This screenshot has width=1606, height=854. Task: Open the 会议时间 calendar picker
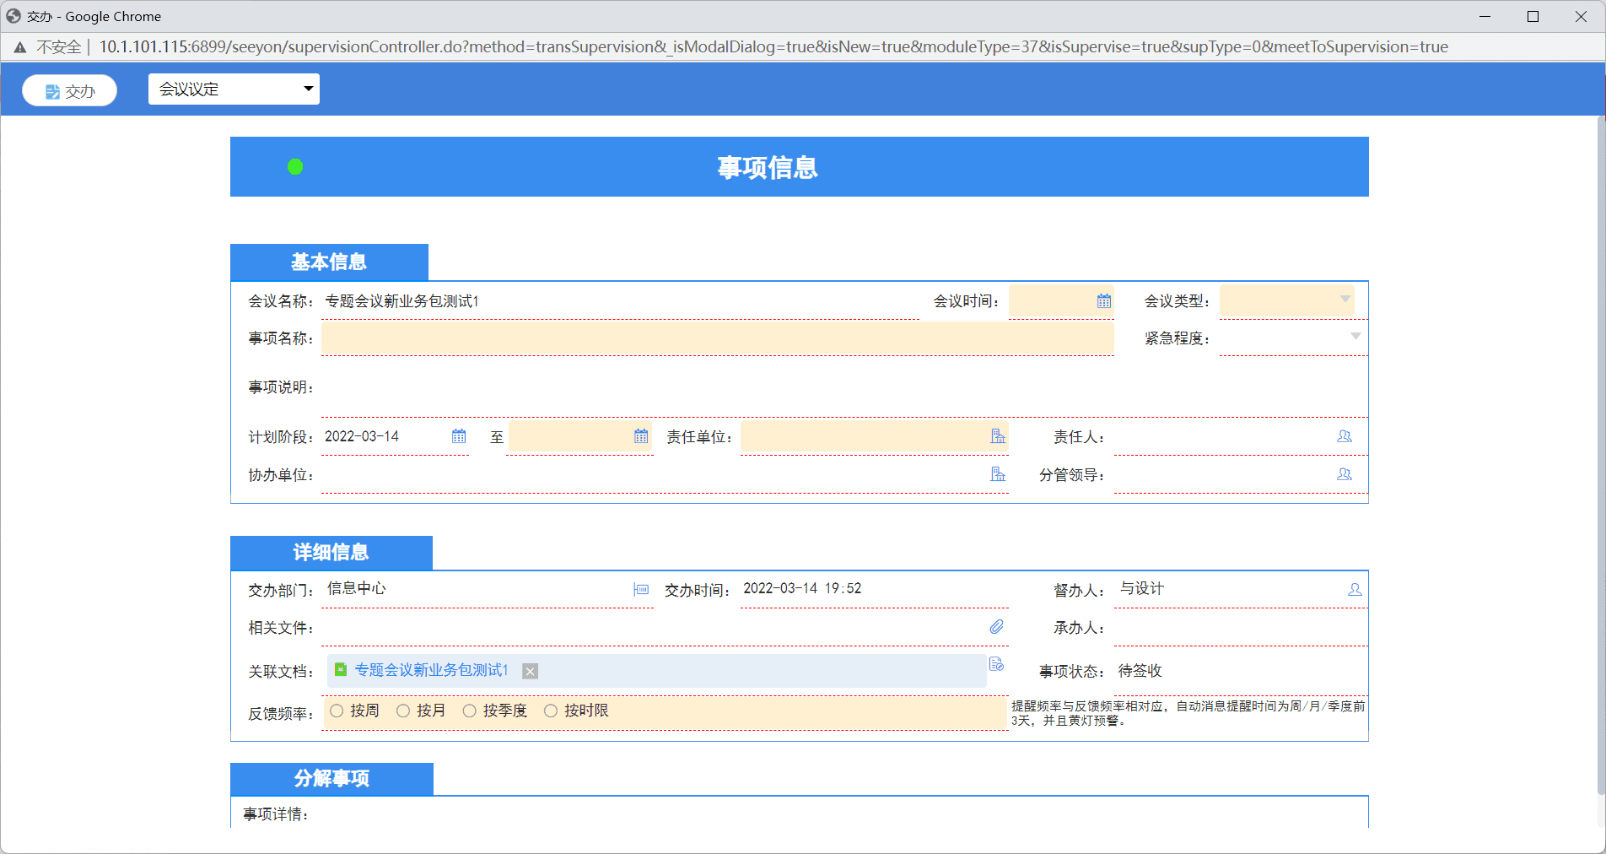[1103, 301]
